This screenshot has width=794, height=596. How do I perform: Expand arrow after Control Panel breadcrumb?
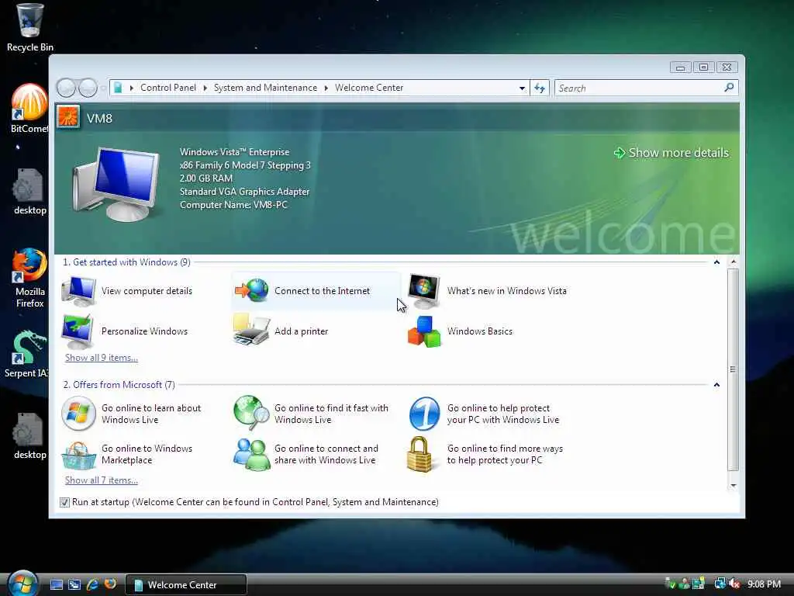click(205, 88)
